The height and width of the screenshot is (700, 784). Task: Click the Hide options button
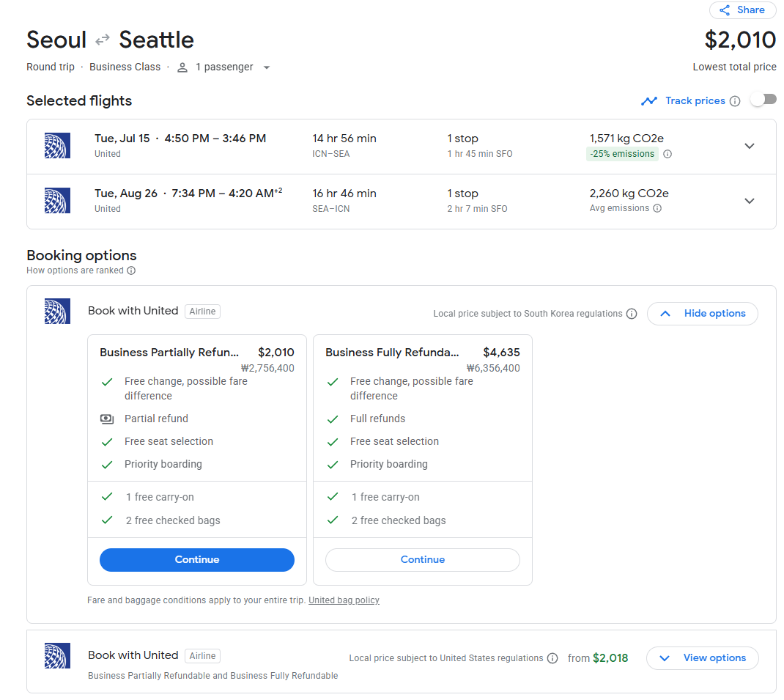[x=702, y=314]
